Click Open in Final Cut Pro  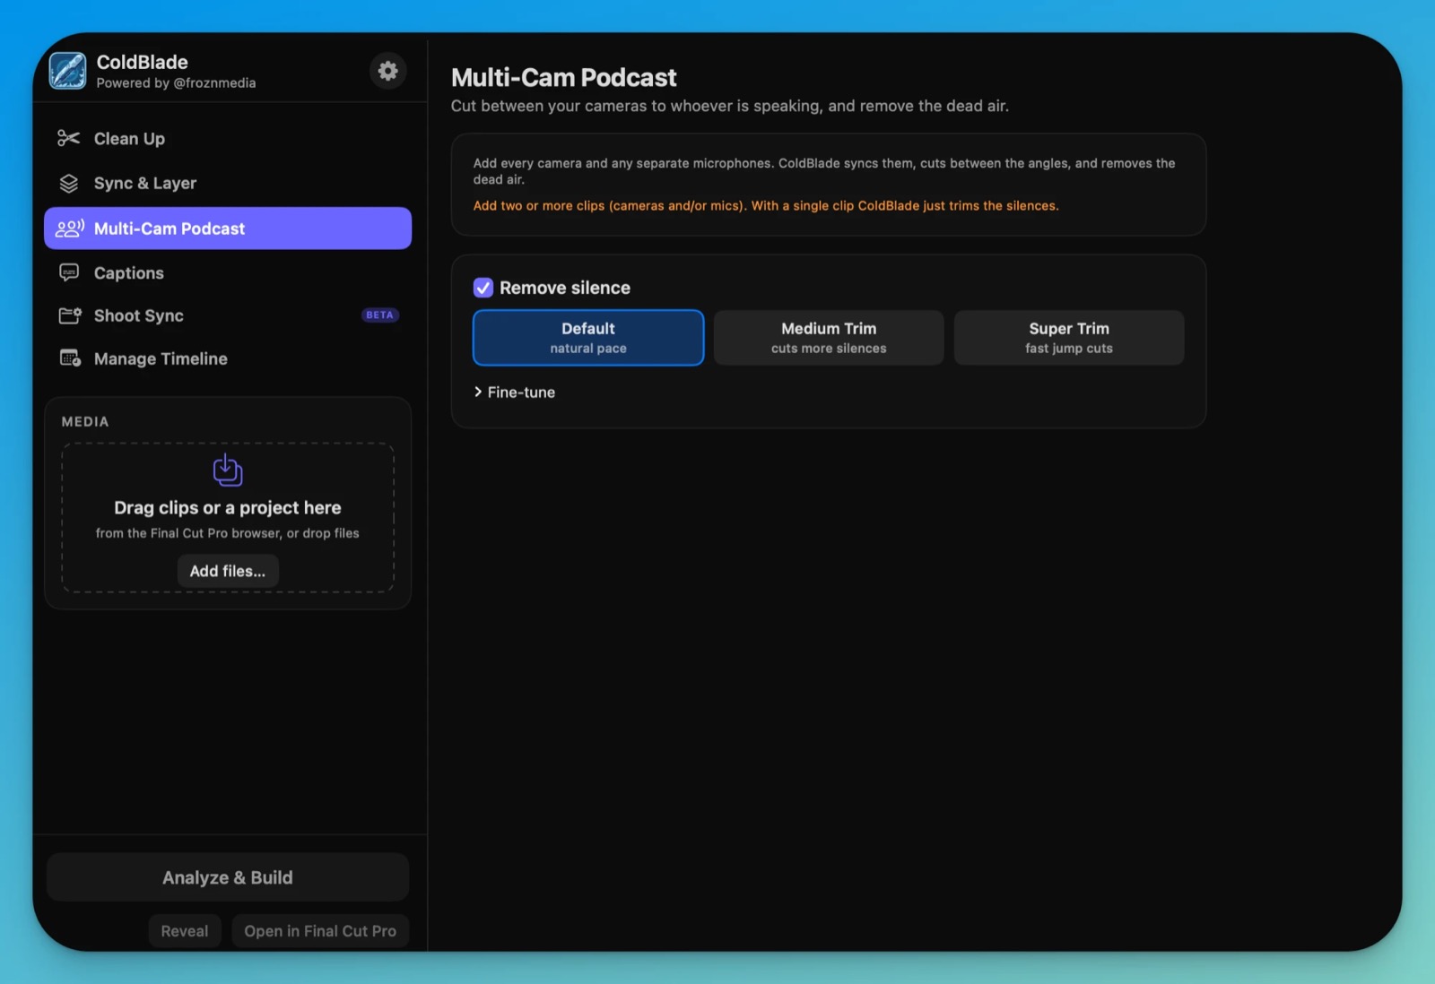click(x=320, y=931)
